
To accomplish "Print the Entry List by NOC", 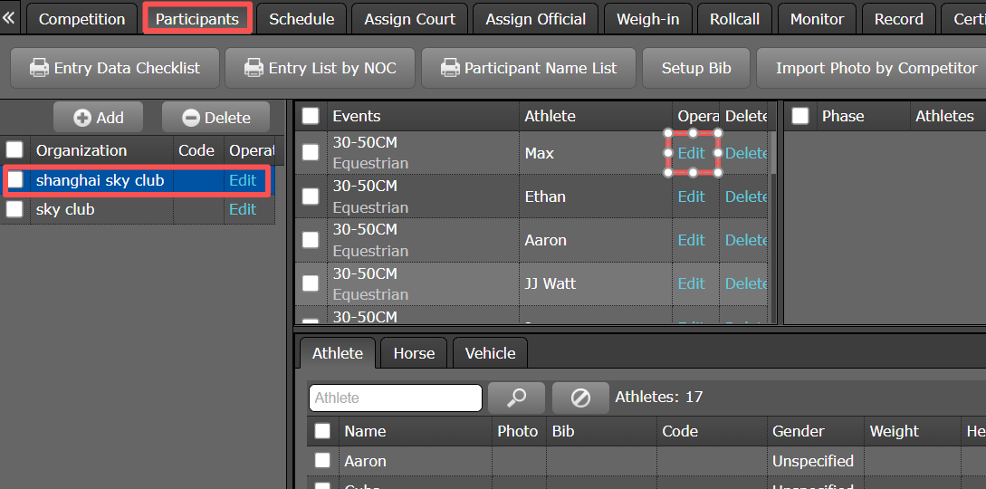I will click(x=319, y=68).
